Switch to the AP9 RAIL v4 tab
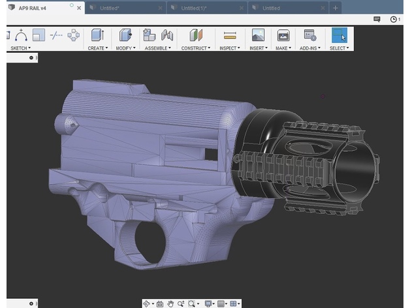 coord(36,8)
